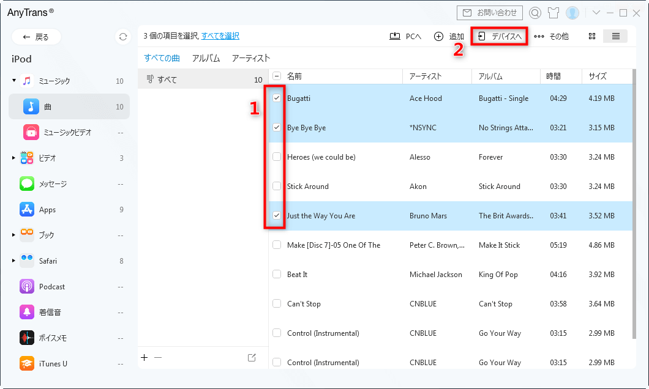This screenshot has height=389, width=649.
Task: Switch to the Artist (アーティスト) tab
Action: coord(251,58)
